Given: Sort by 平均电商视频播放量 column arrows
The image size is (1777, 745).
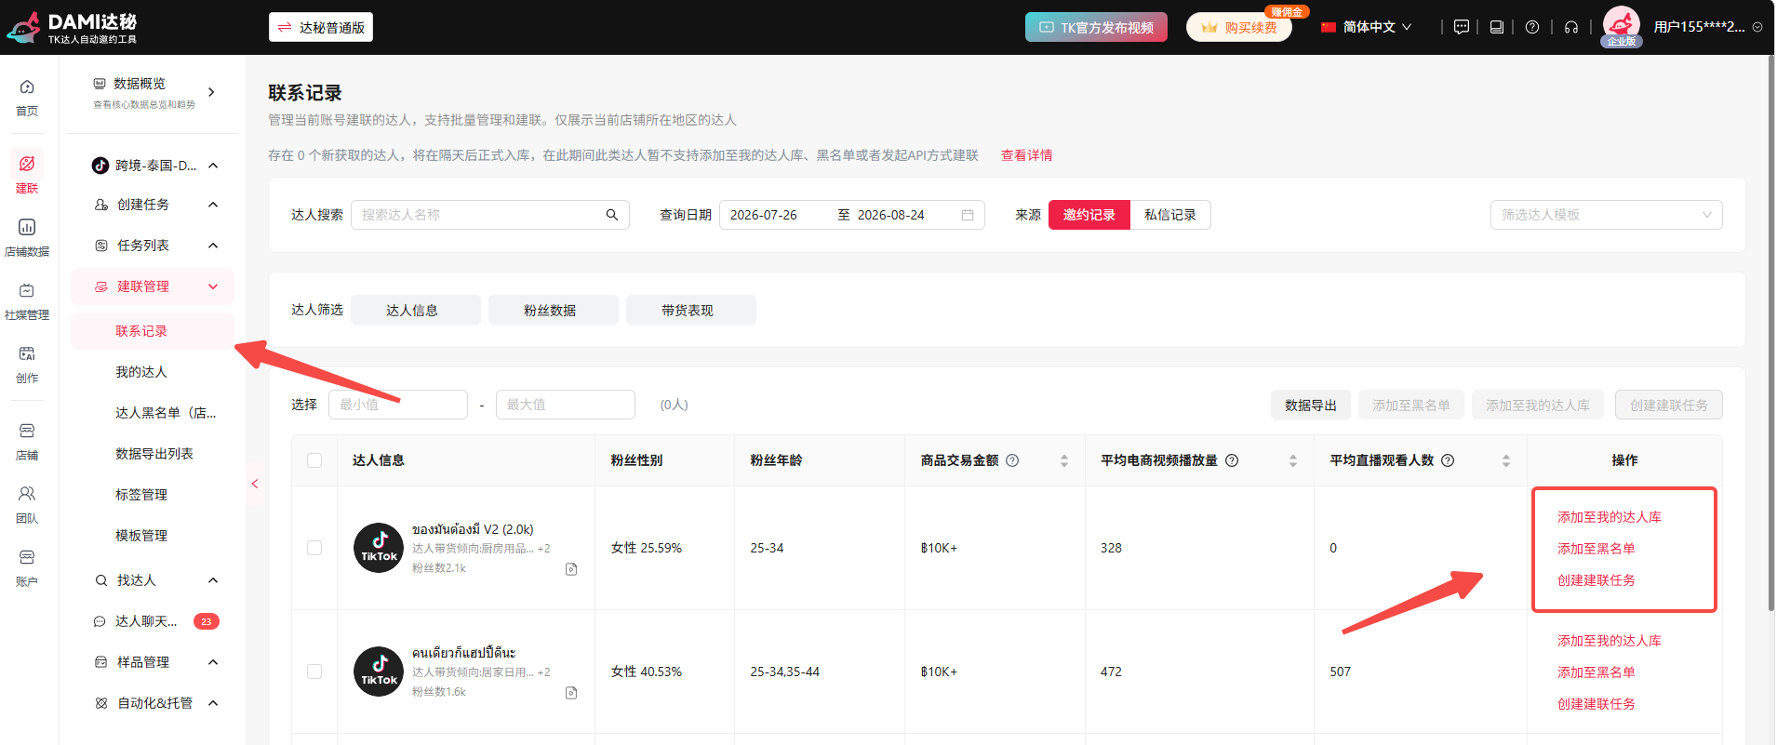Looking at the screenshot, I should pyautogui.click(x=1293, y=460).
